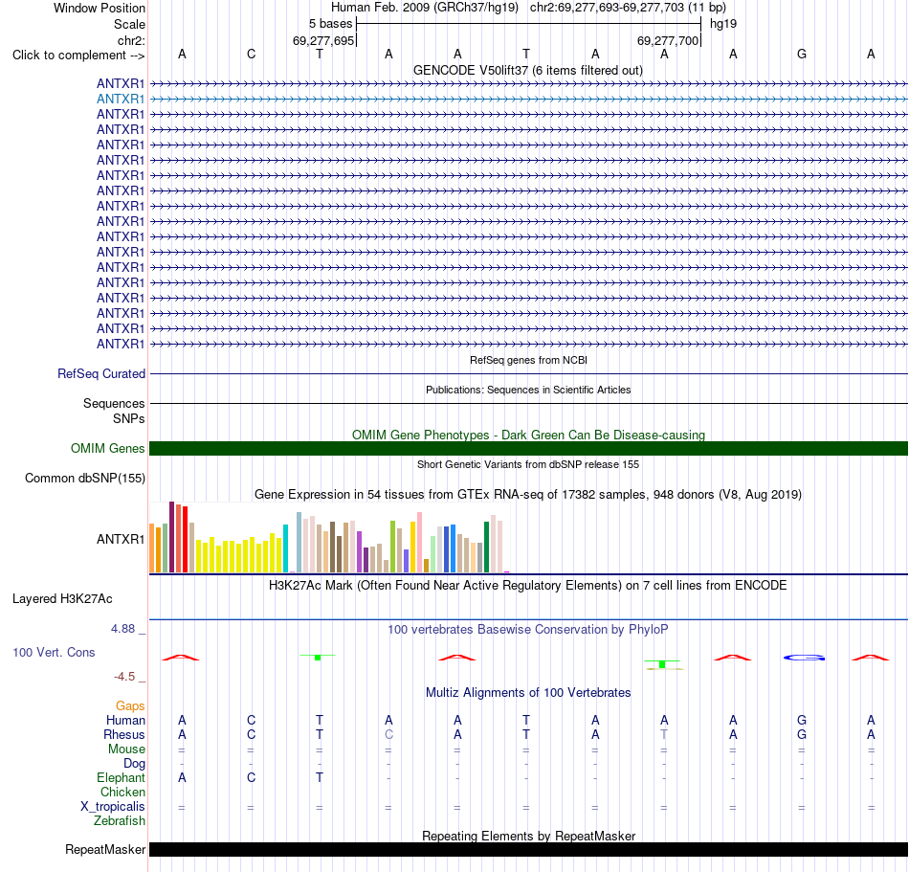Click the X_tropicalis species label
This screenshot has width=909, height=872.
click(x=113, y=807)
